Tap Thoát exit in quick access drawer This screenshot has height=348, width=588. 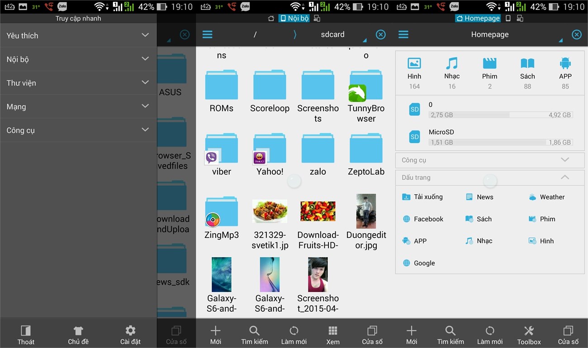[x=26, y=335]
